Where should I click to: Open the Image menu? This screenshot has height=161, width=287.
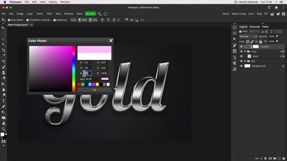point(20,14)
